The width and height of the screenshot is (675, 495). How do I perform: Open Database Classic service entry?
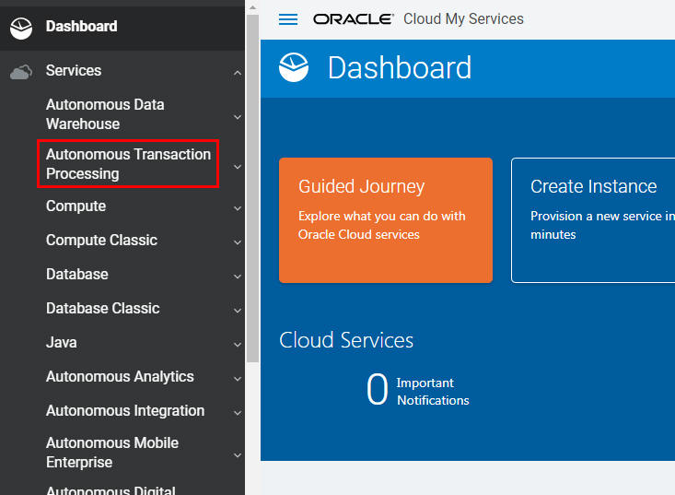coord(102,309)
